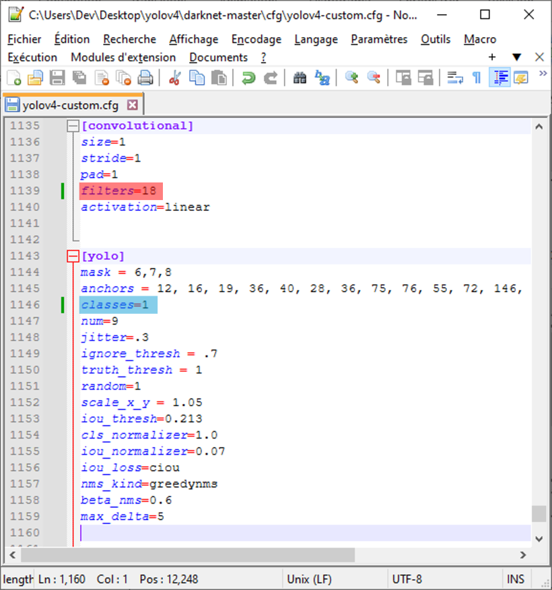
Task: Click Unix (LF) in status bar
Action: click(x=309, y=579)
